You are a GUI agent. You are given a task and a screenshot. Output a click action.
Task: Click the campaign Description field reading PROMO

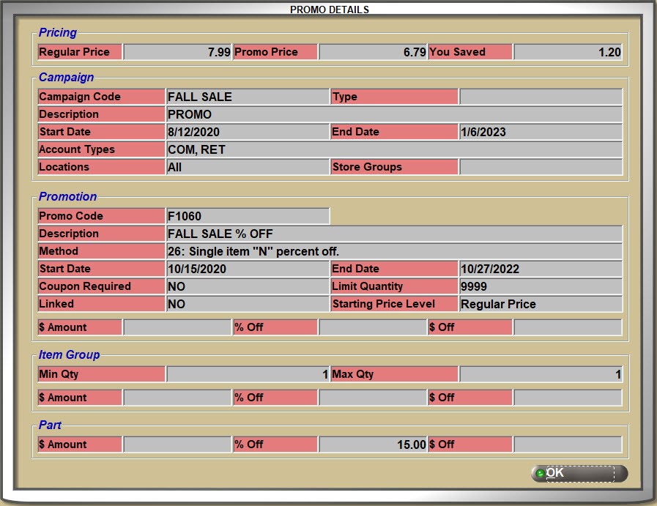[394, 114]
